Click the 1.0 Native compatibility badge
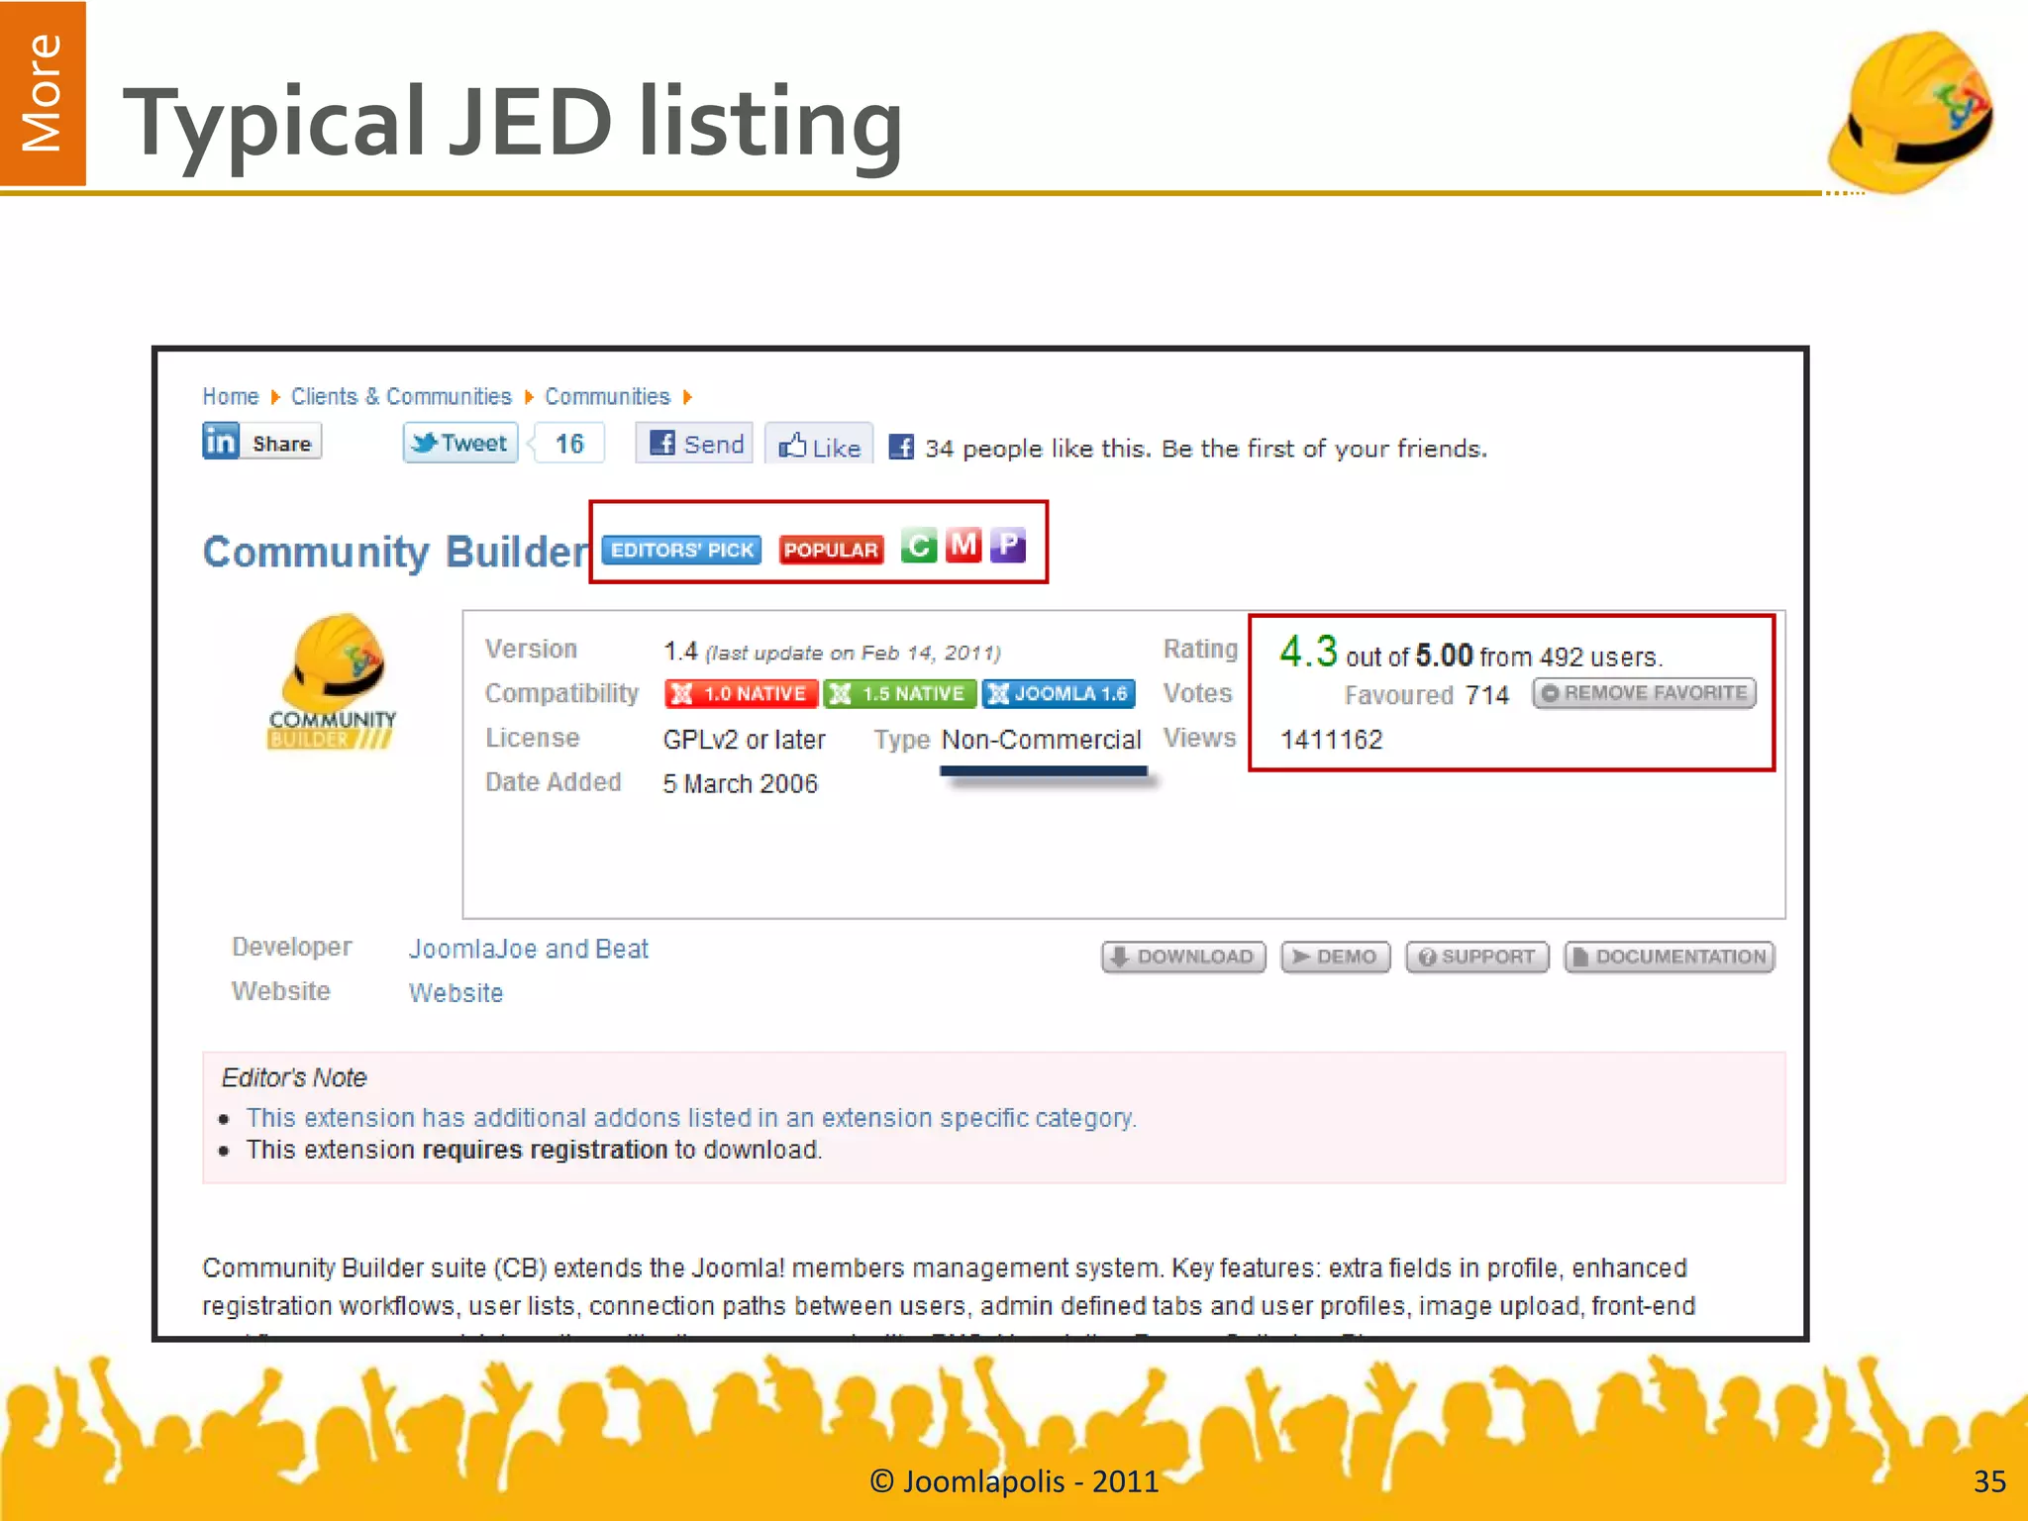This screenshot has height=1521, width=2028. (742, 693)
